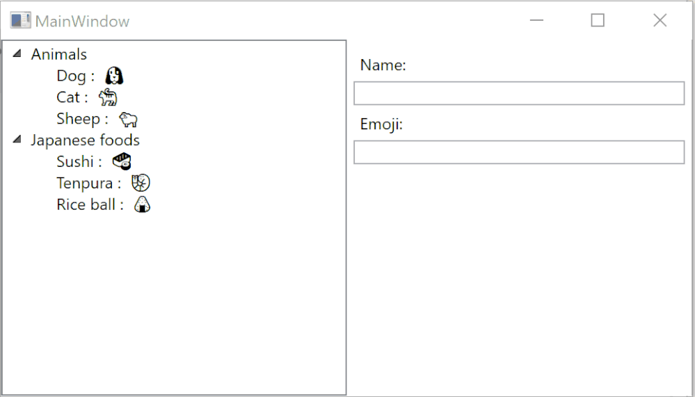The image size is (695, 397).
Task: Select the Cat tree item
Action: pyautogui.click(x=69, y=97)
